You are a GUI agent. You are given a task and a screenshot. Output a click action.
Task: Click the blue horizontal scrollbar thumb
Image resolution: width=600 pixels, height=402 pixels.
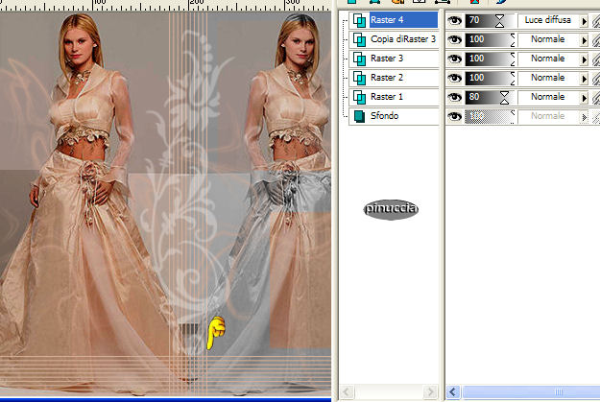(x=532, y=392)
